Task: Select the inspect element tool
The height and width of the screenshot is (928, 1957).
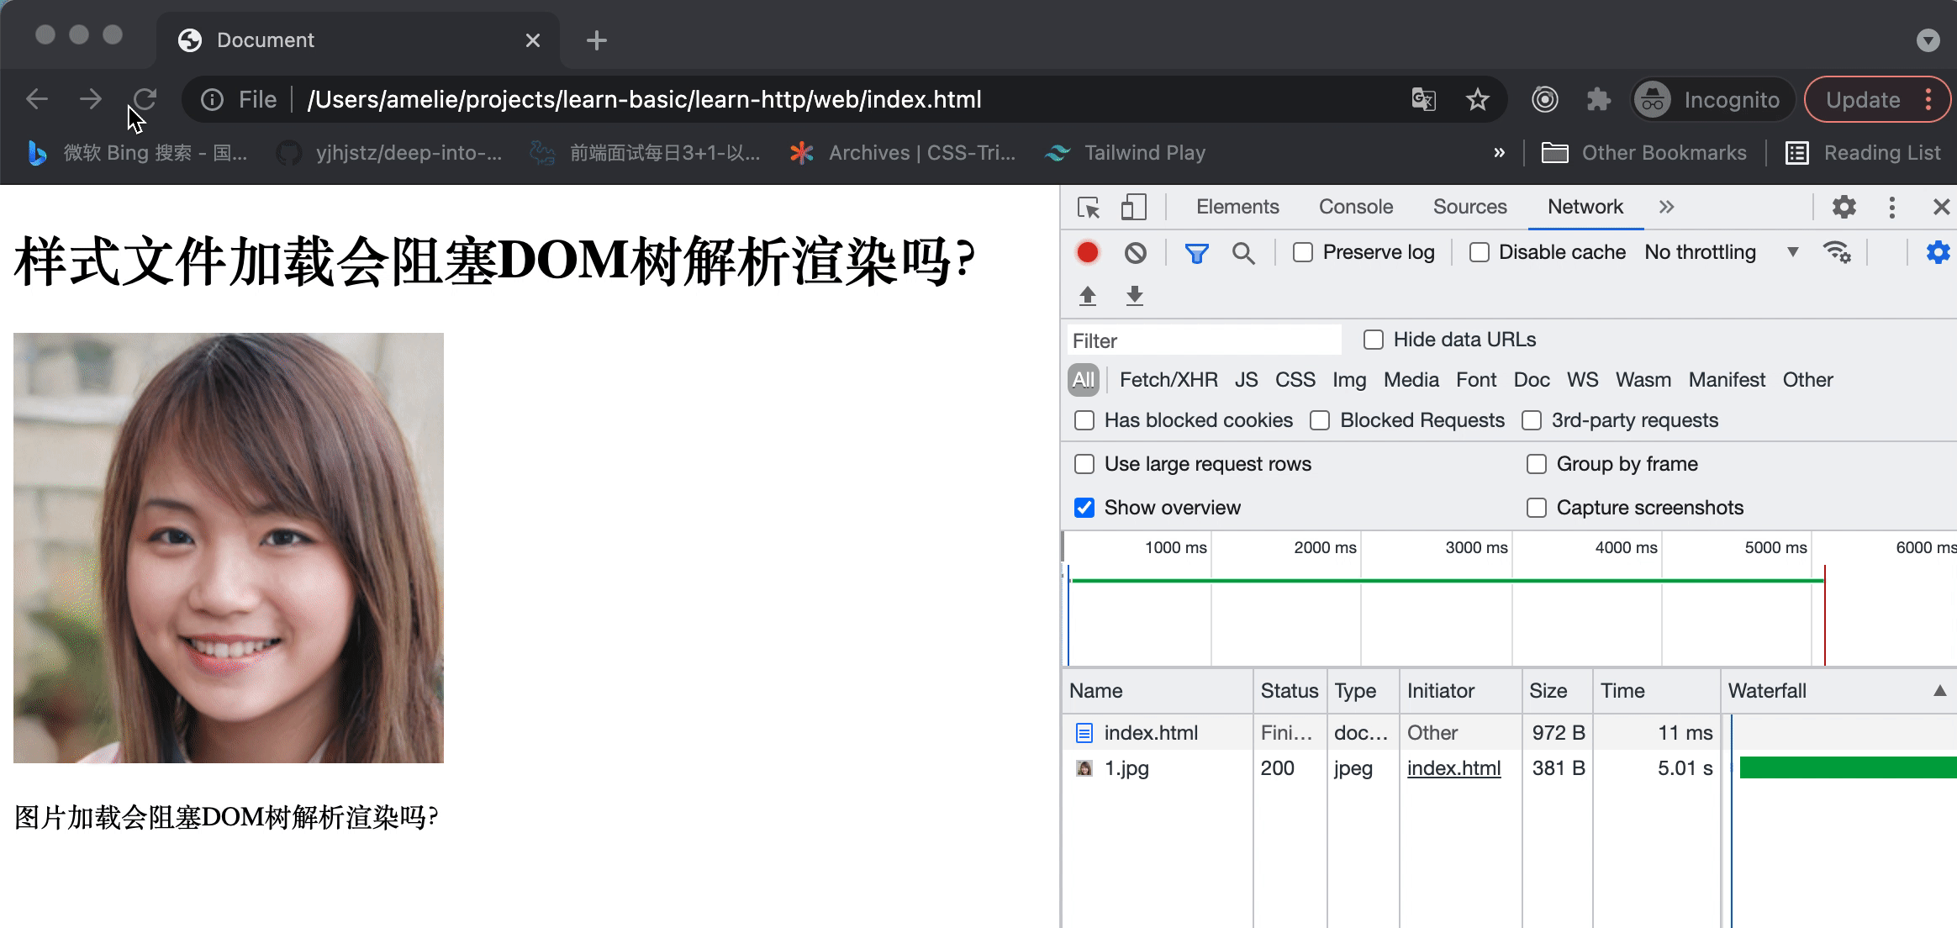Action: 1090,207
